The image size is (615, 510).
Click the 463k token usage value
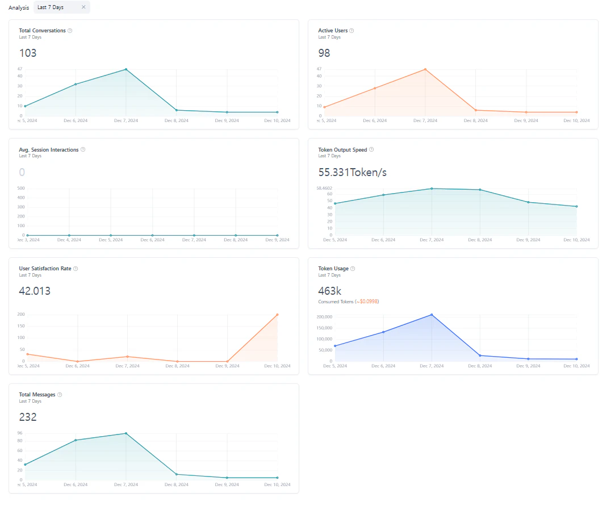[x=329, y=291]
